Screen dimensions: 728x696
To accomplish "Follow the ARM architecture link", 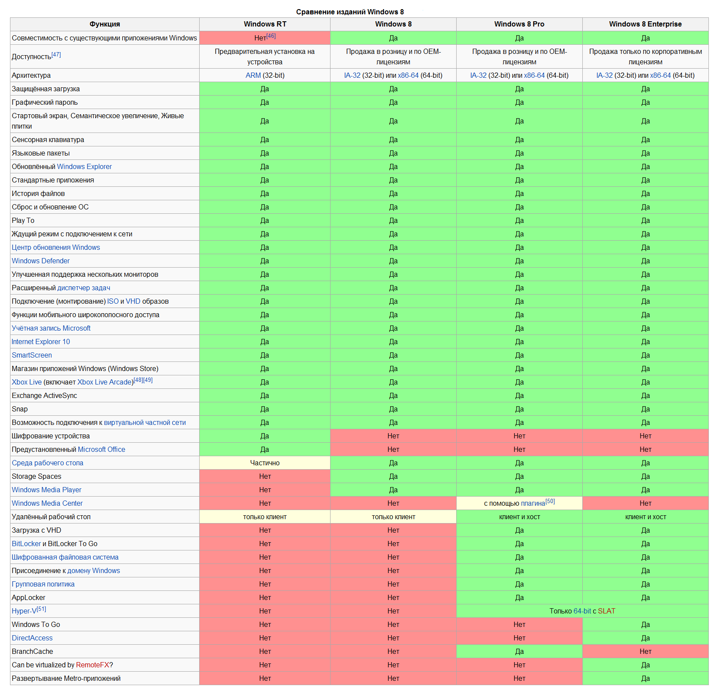I will [253, 75].
